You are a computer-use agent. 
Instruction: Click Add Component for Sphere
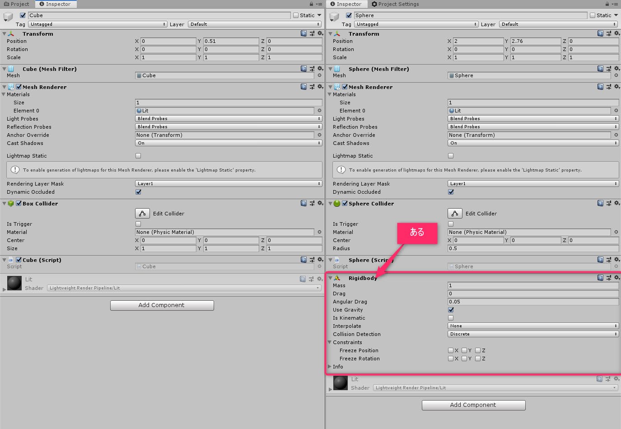473,405
